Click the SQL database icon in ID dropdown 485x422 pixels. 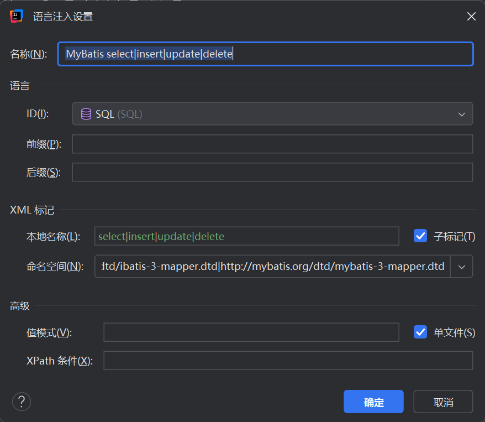click(86, 114)
